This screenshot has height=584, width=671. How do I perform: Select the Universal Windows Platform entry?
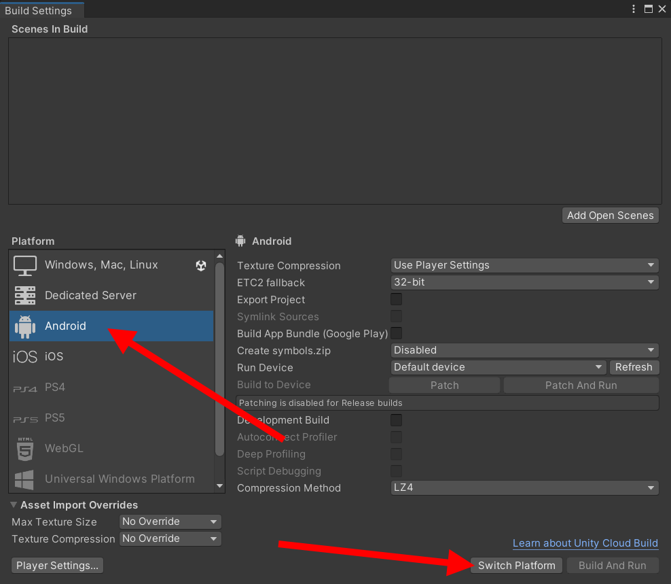click(111, 479)
